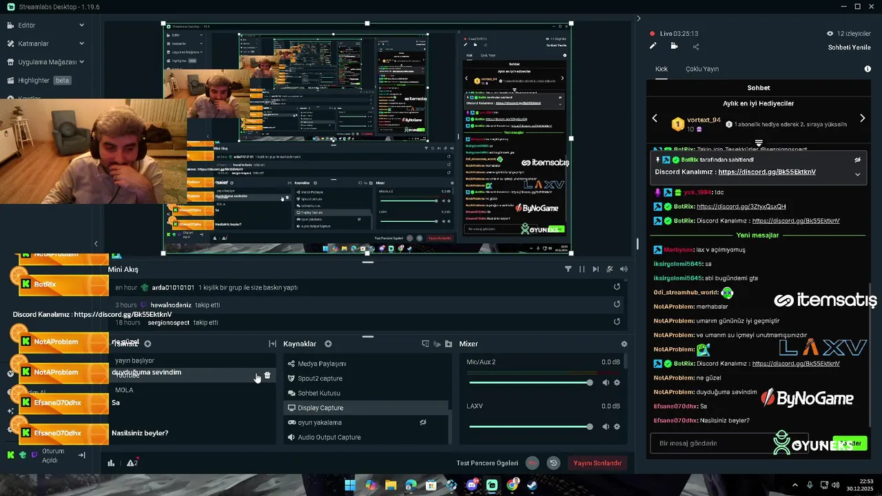Start recording with the REC button

coord(532,463)
